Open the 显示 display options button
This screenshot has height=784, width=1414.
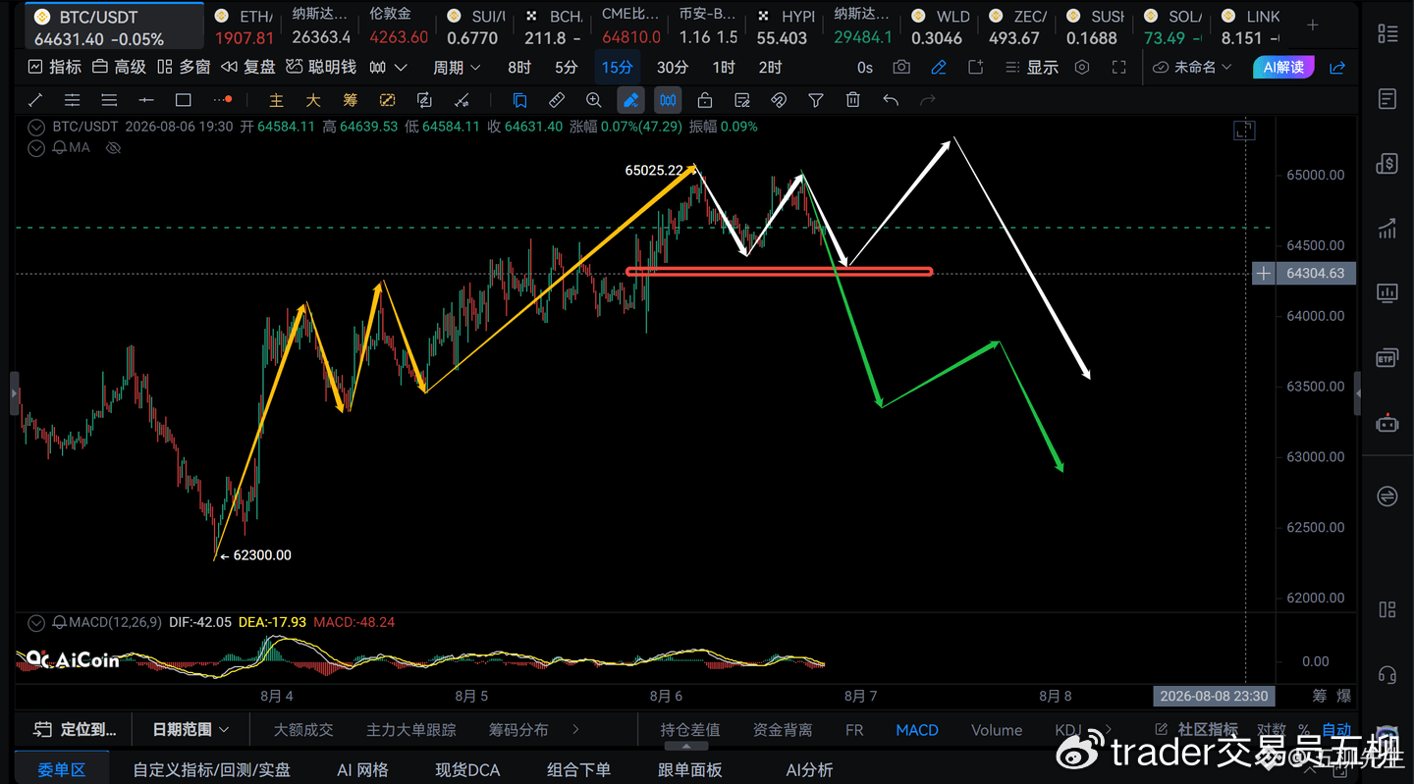[x=1031, y=67]
